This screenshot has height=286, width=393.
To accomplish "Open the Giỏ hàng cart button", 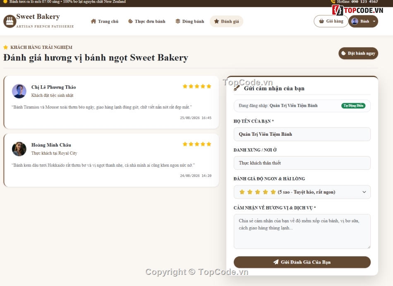I will [331, 21].
